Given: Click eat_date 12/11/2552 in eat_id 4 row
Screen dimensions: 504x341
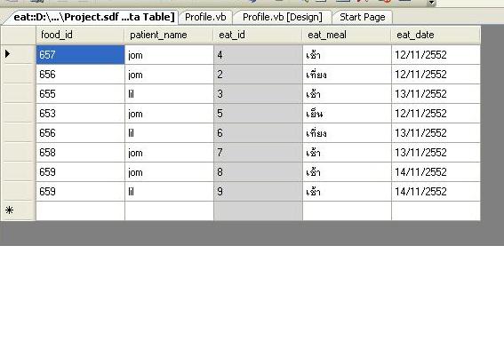Looking at the screenshot, I should pos(436,55).
